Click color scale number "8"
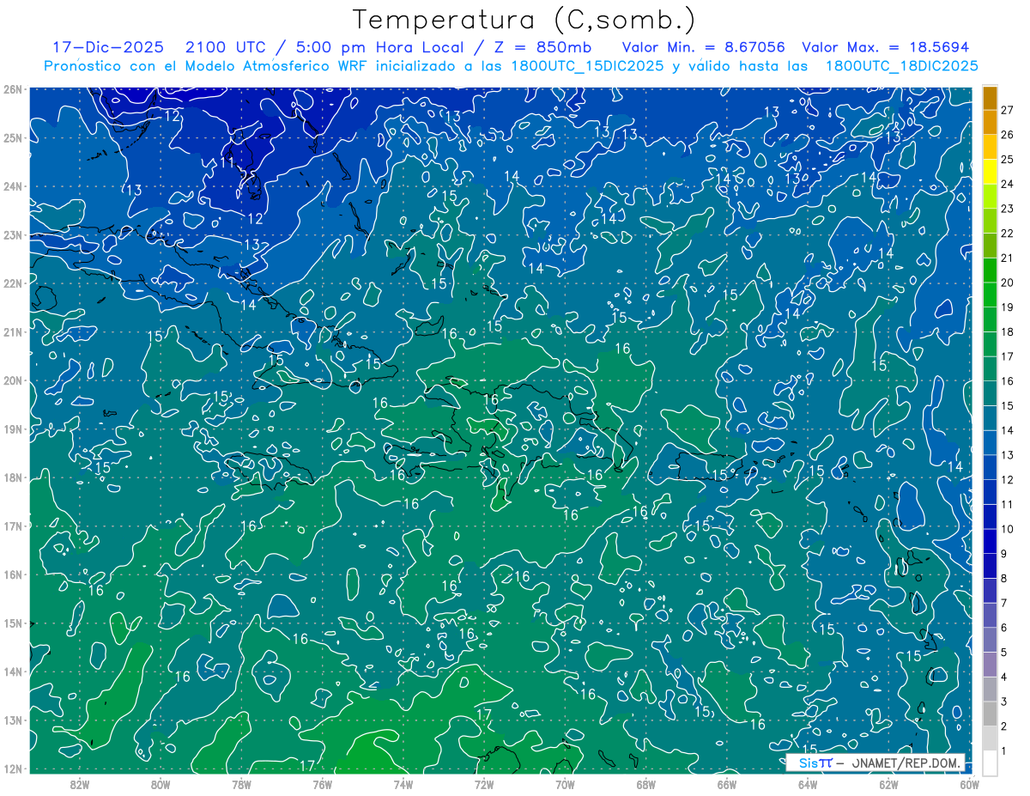 tap(1004, 578)
